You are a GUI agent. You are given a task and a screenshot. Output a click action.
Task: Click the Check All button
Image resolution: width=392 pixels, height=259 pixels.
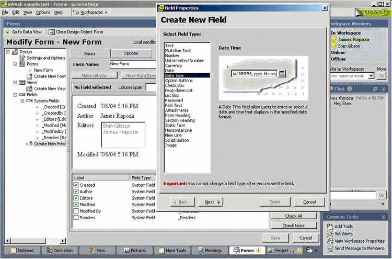[294, 216]
